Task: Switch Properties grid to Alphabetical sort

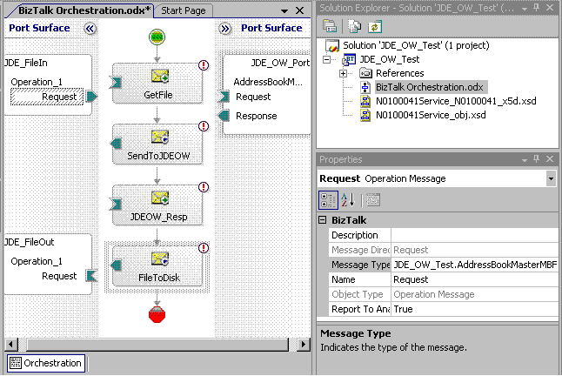Action: pyautogui.click(x=348, y=200)
